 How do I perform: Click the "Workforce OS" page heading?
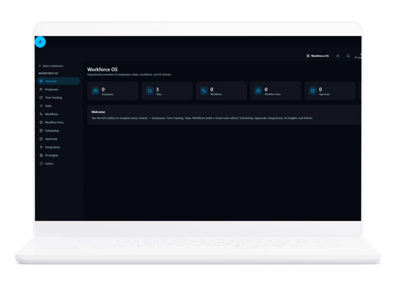[x=102, y=69]
